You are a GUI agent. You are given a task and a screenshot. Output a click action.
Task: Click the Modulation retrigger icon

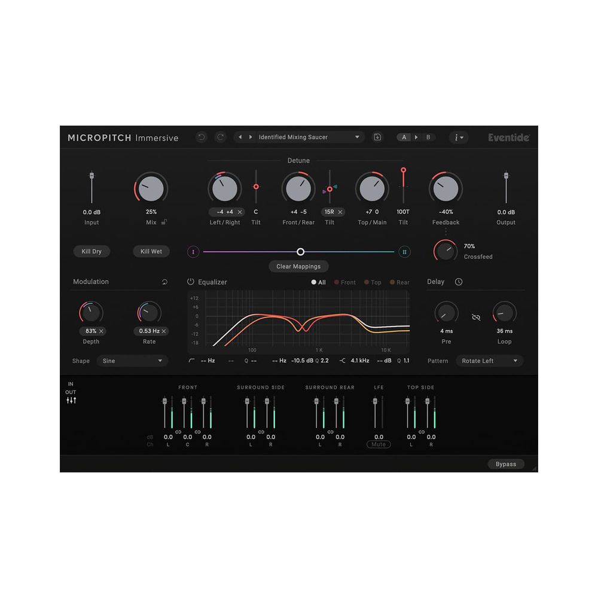coord(164,282)
